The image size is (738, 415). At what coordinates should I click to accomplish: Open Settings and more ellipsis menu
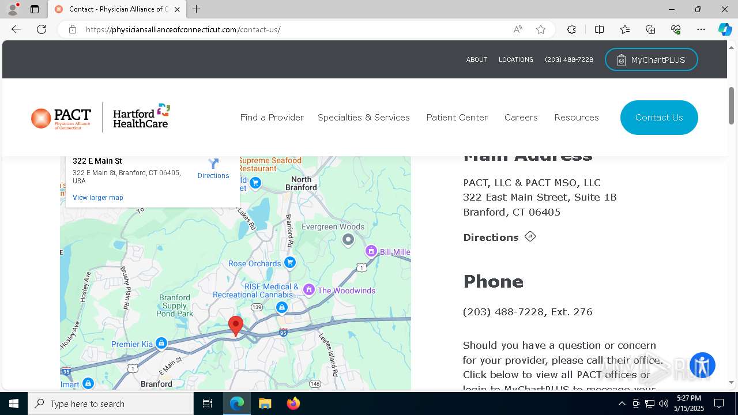pos(701,29)
